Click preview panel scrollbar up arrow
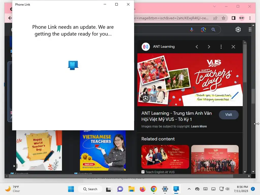 [245, 43]
